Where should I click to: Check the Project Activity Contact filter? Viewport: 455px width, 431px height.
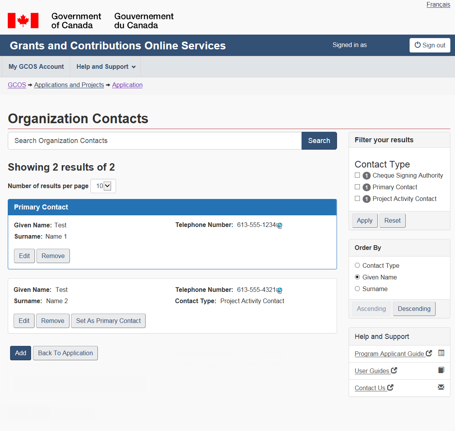357,199
